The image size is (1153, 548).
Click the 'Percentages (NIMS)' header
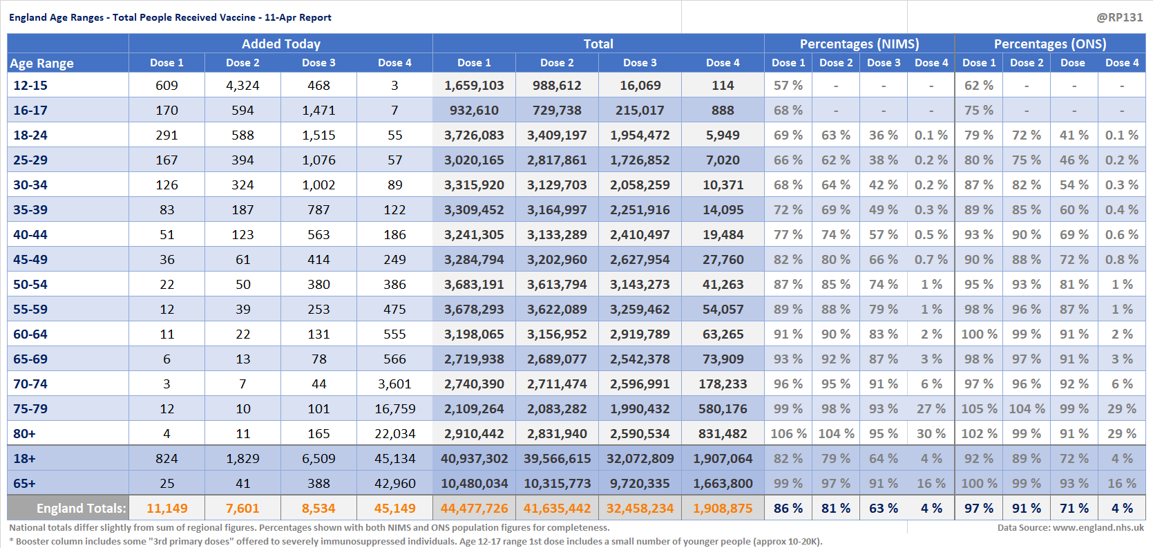(x=859, y=44)
